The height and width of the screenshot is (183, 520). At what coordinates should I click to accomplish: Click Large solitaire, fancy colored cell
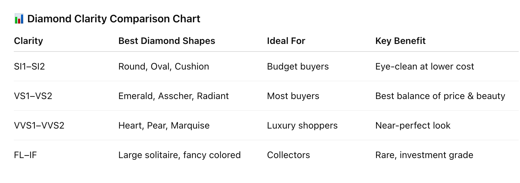point(179,155)
